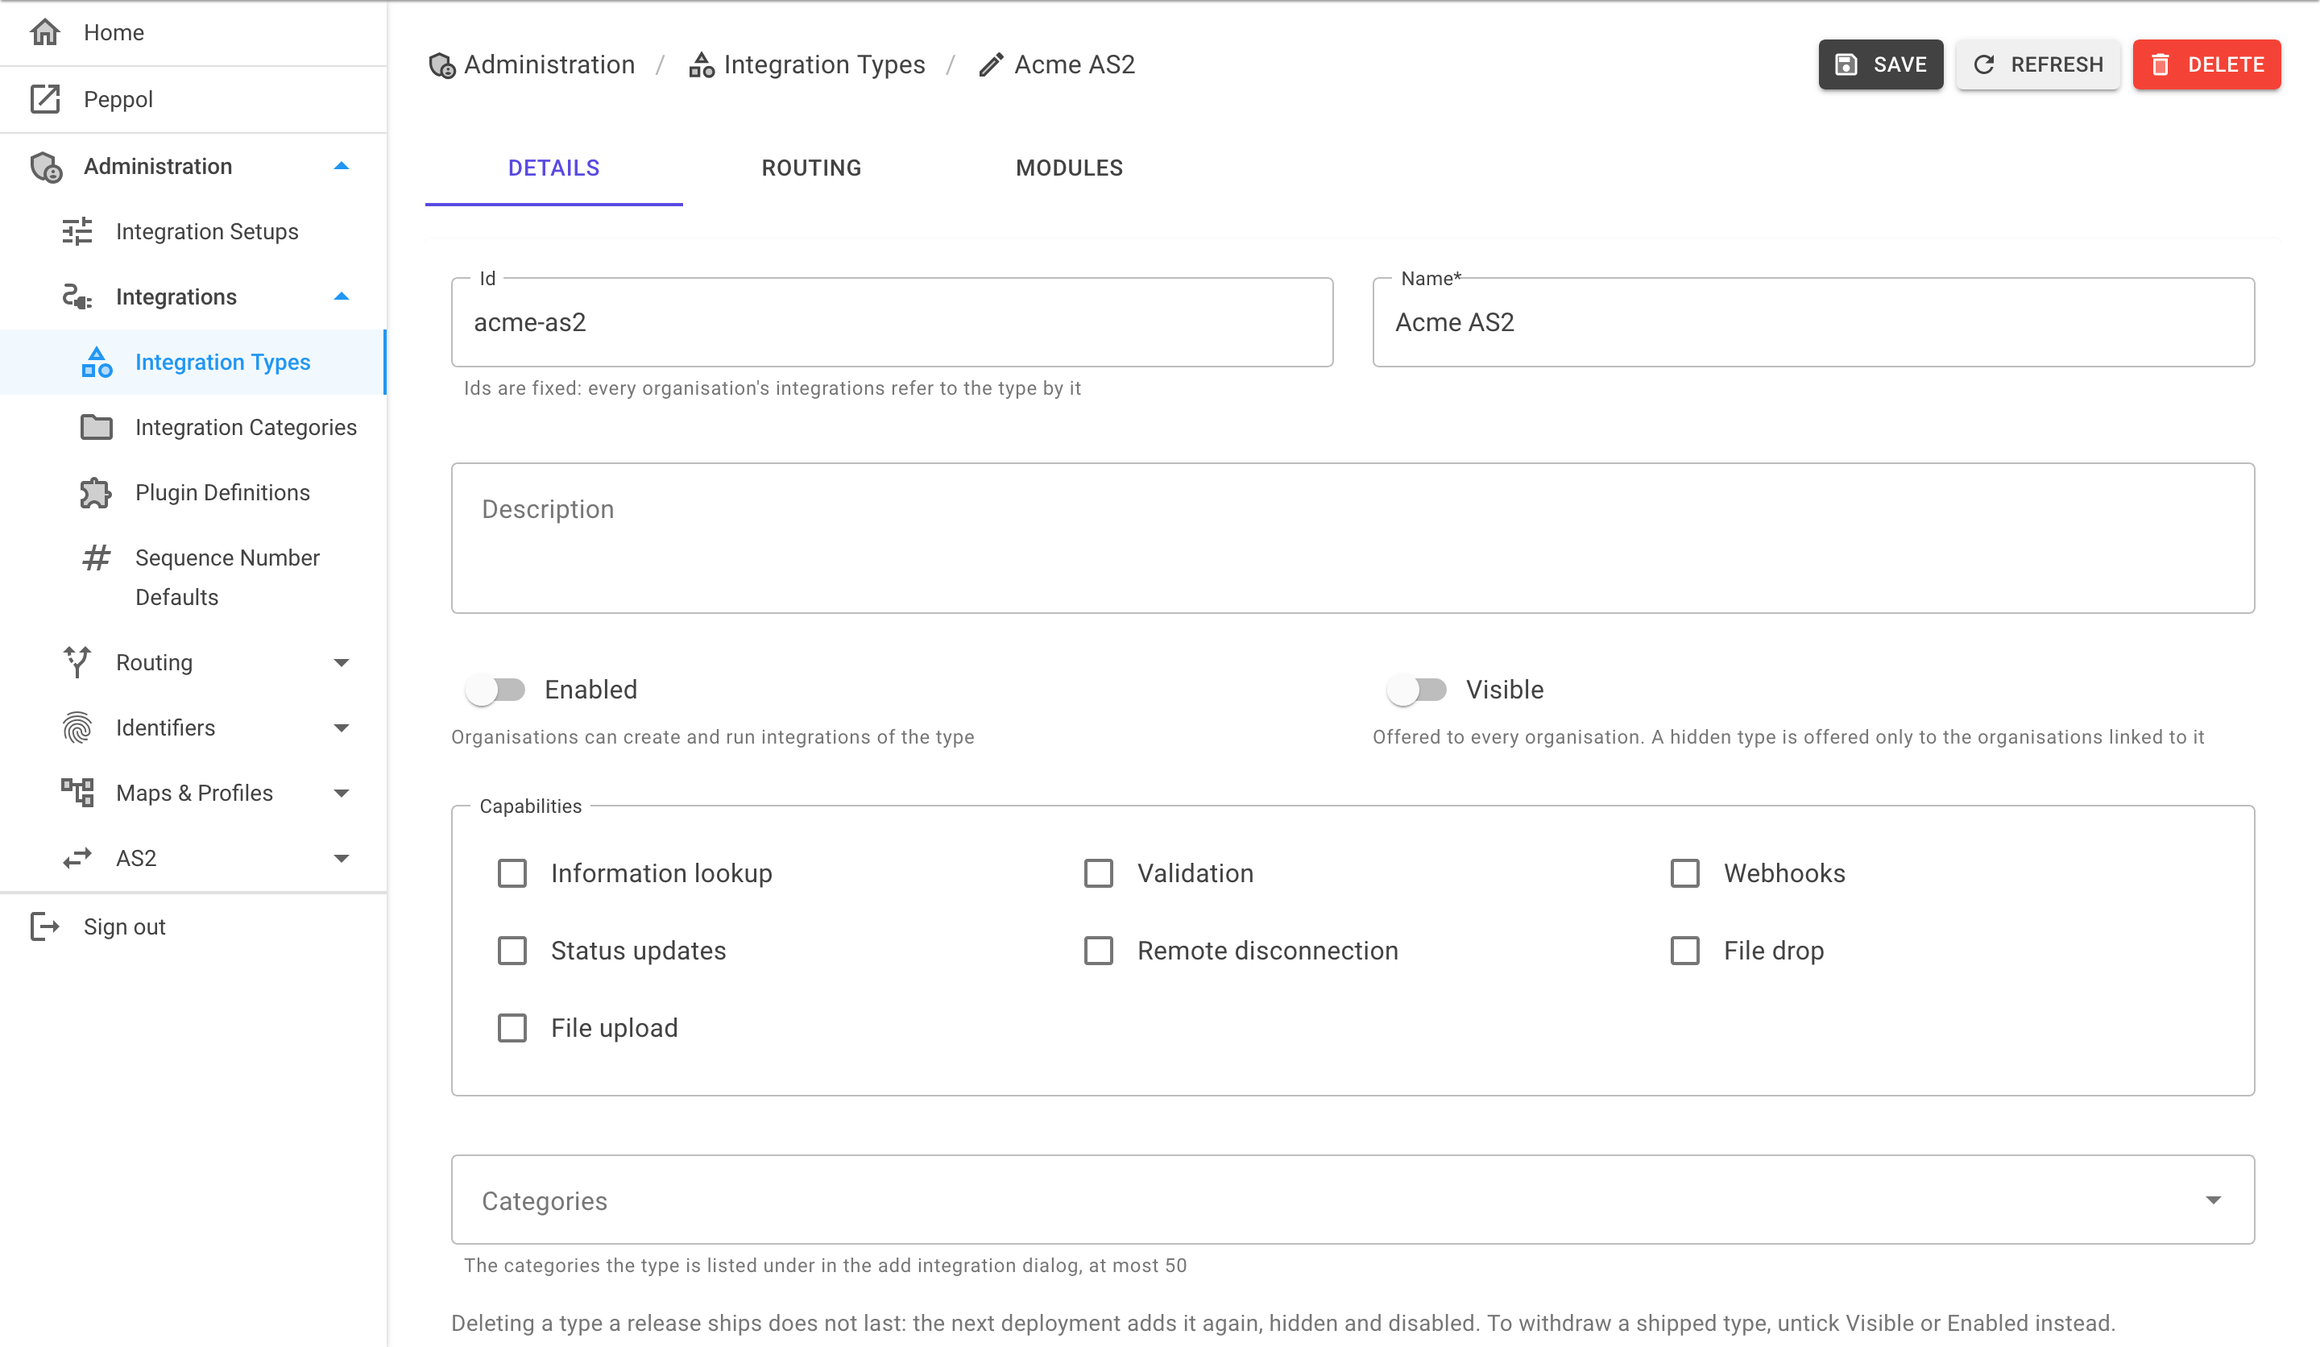This screenshot has width=2320, height=1347.
Task: Save the integration type
Action: click(1880, 64)
